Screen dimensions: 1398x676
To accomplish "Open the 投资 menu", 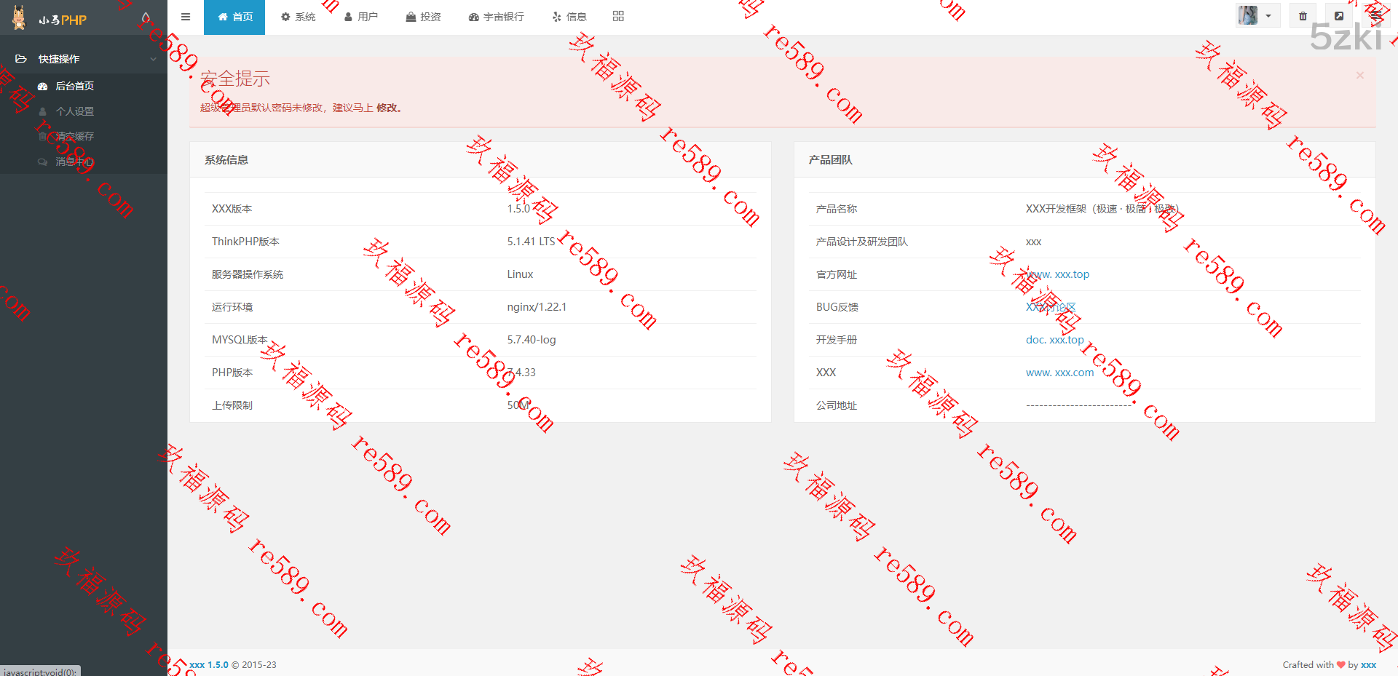I will point(423,17).
